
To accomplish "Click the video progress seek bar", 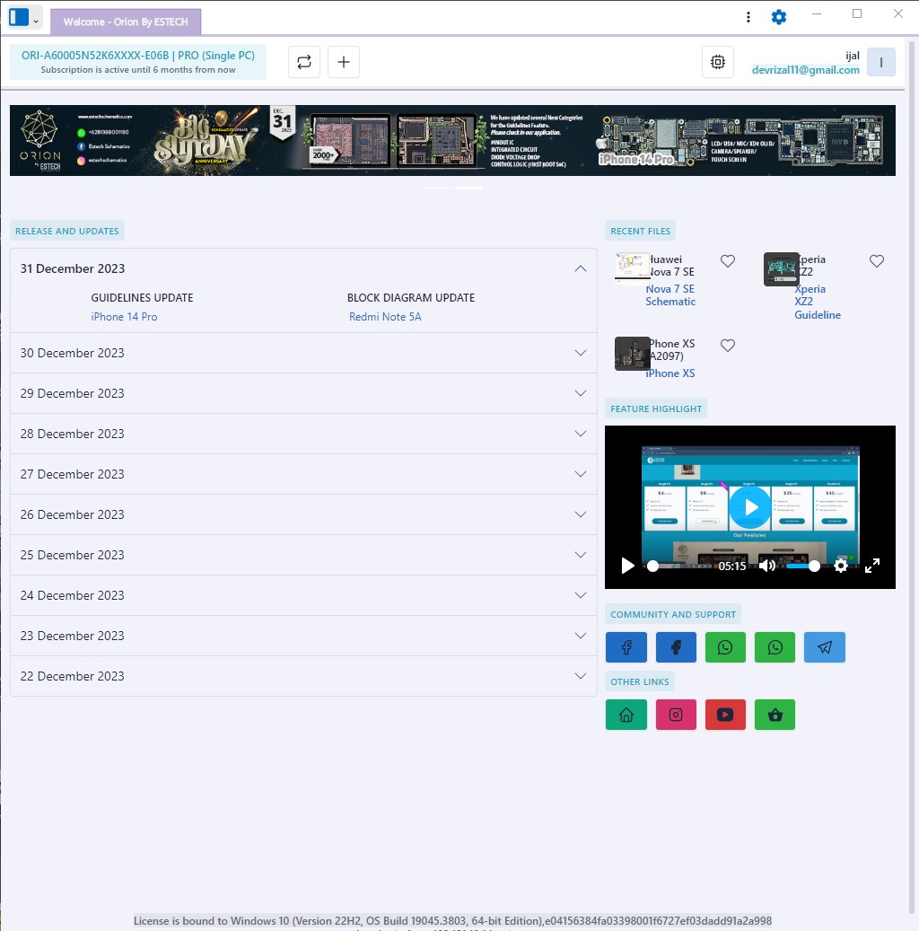I will [679, 566].
